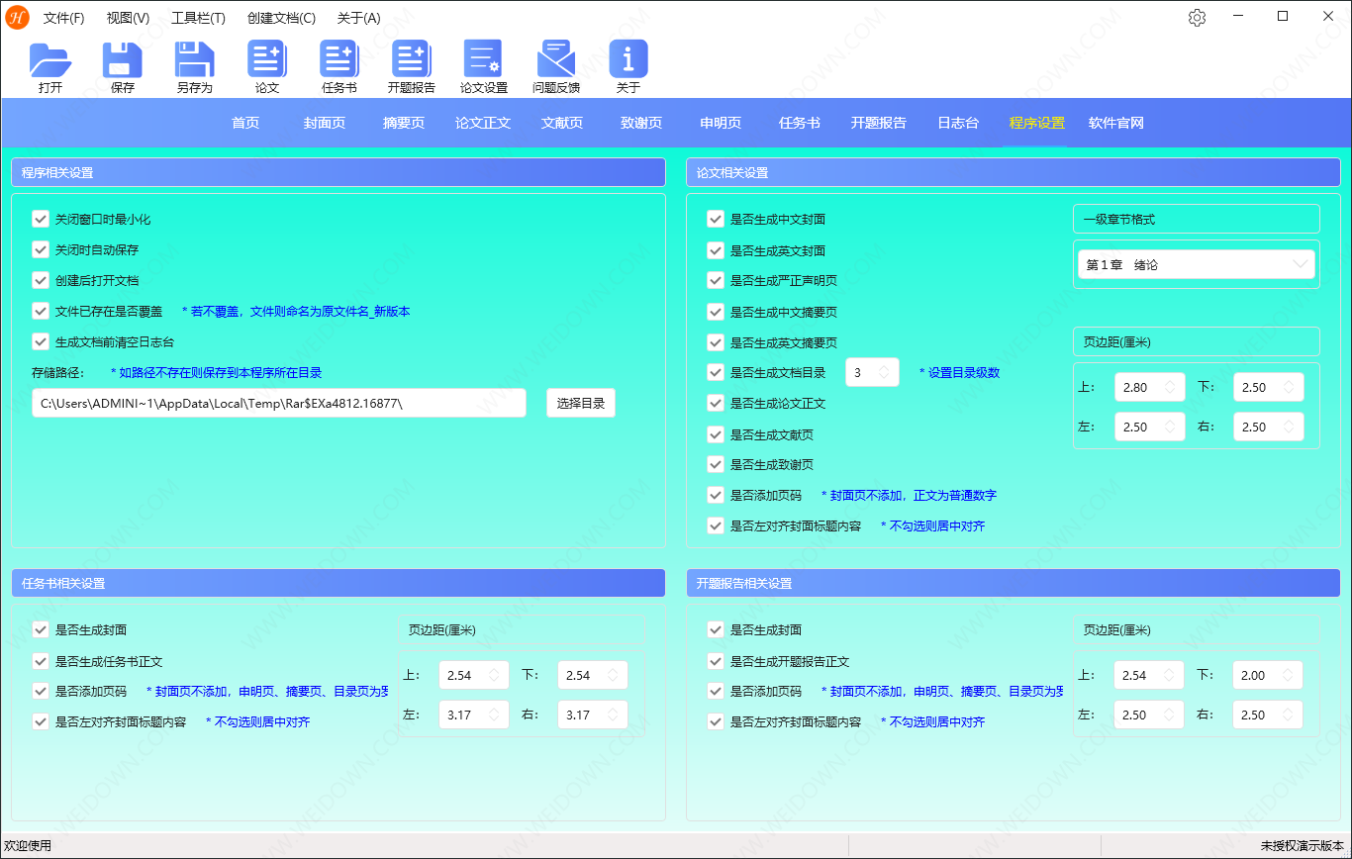Open the 软件官网 tab
Viewport: 1352px width, 859px height.
1116,123
